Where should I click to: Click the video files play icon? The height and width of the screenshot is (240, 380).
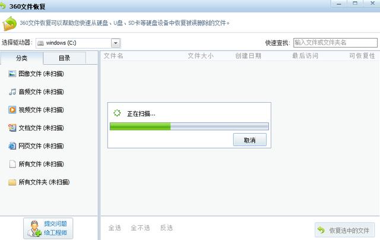[x=12, y=110]
